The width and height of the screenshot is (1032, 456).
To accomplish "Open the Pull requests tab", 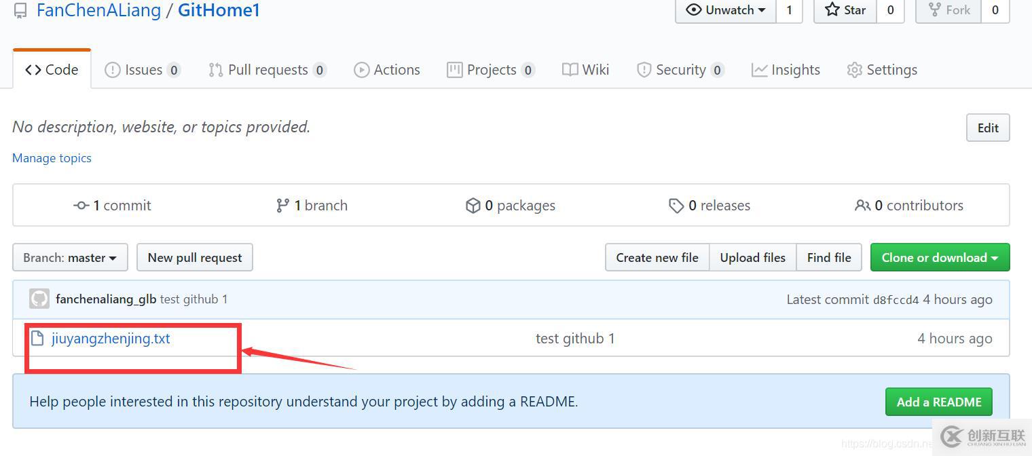I will point(268,70).
